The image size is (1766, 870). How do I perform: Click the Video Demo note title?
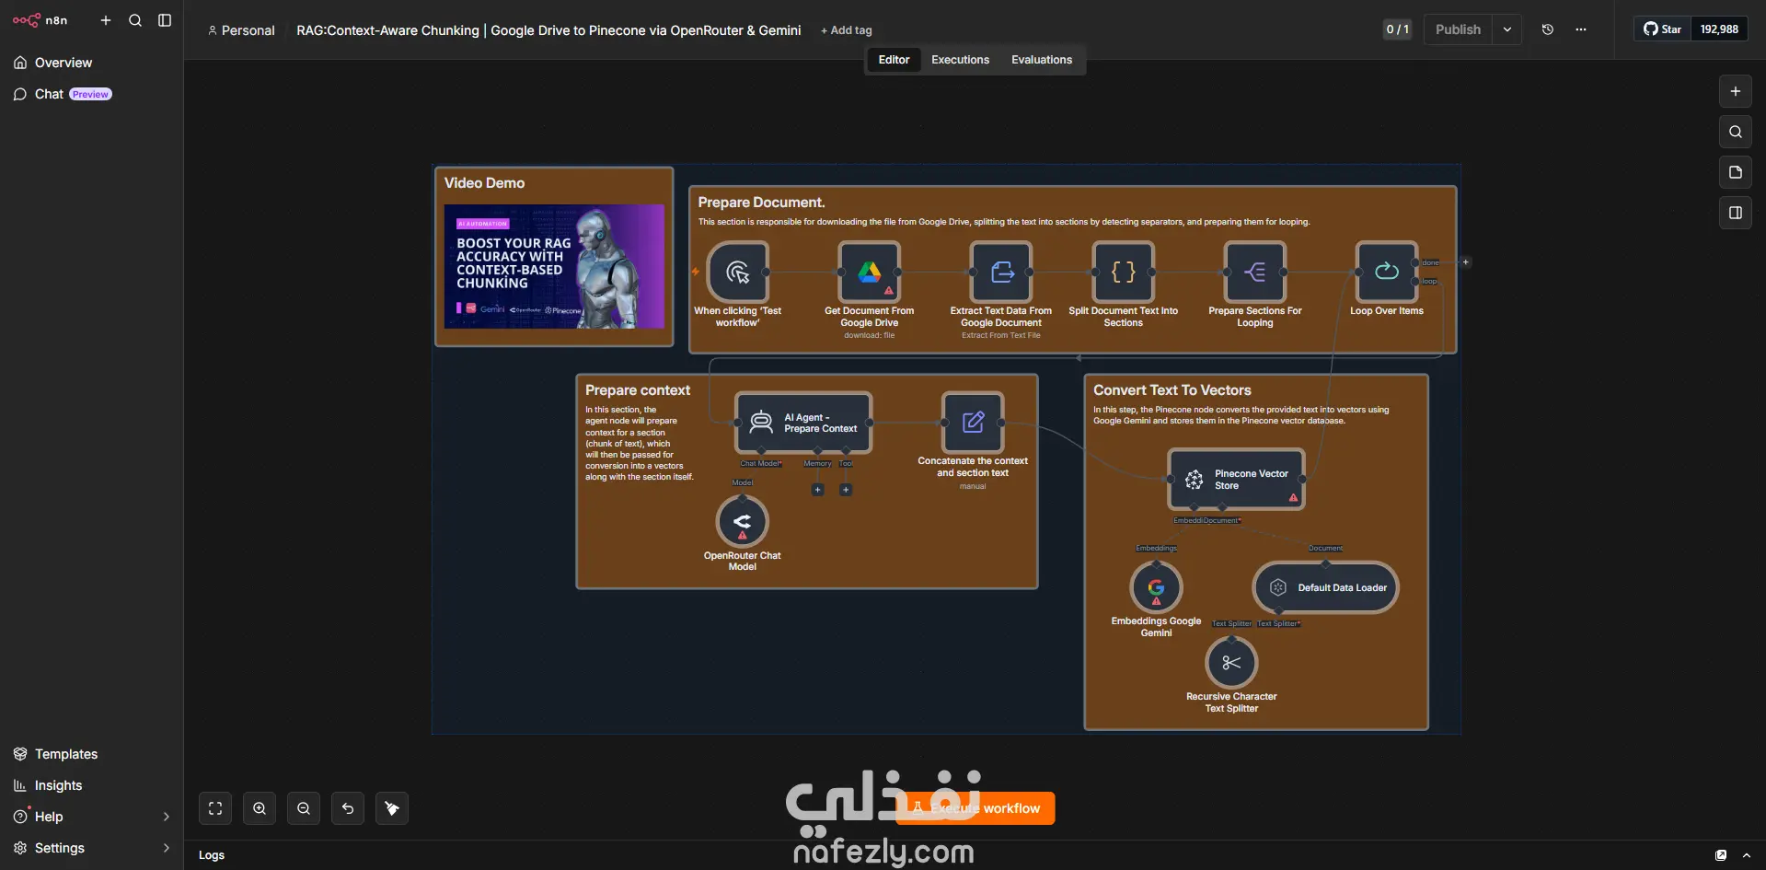click(x=484, y=183)
